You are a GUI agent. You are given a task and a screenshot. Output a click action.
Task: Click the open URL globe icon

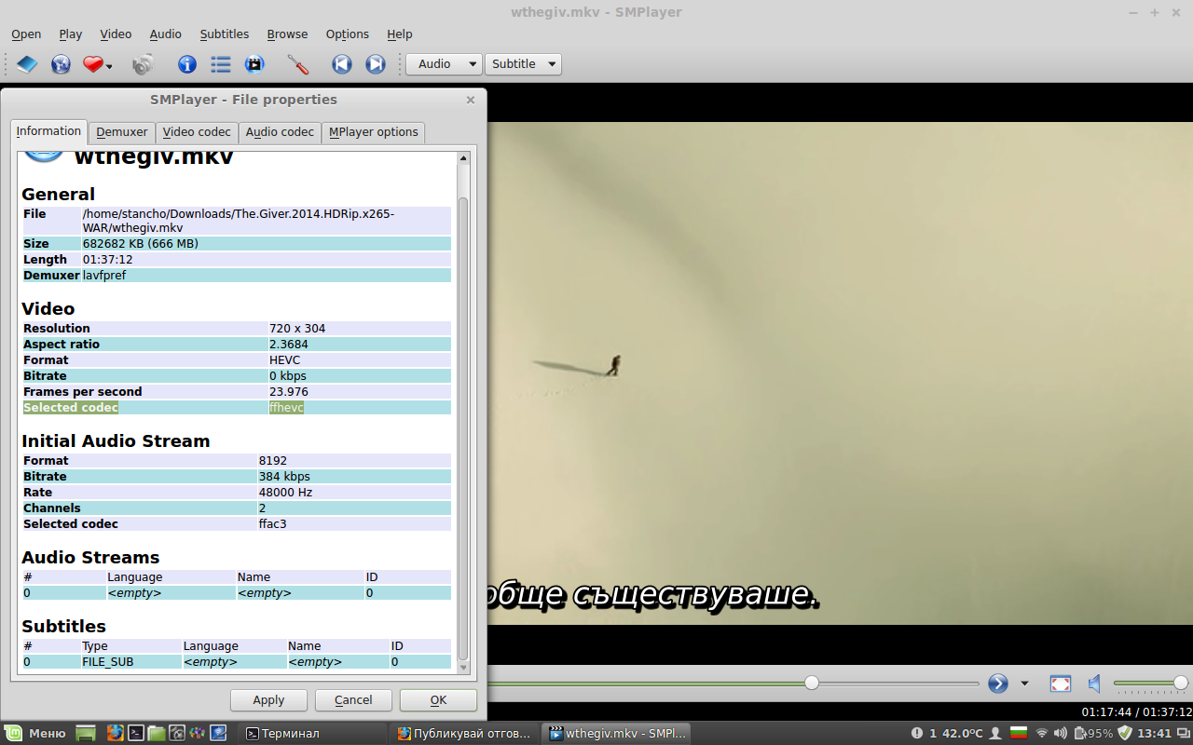tap(61, 64)
